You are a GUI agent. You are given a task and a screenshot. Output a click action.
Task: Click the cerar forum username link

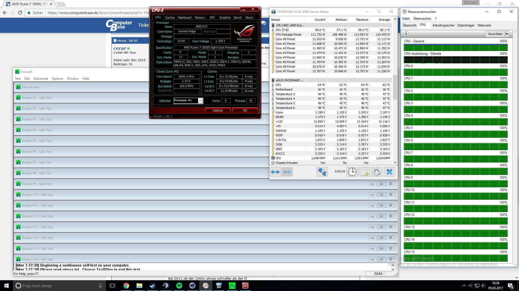120,48
